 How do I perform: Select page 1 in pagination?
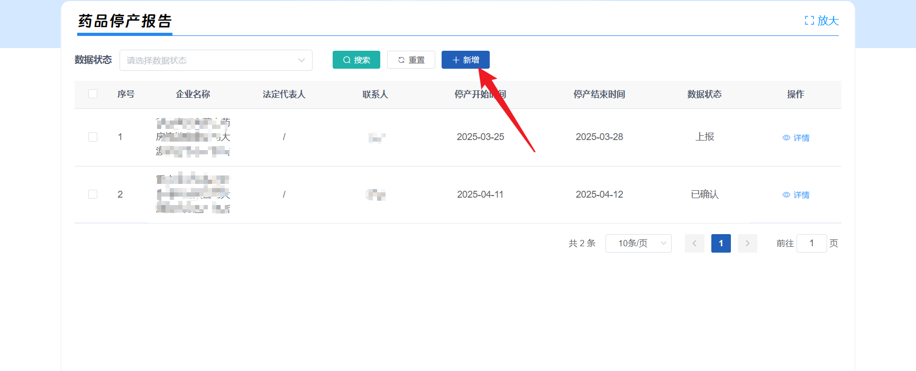pyautogui.click(x=721, y=243)
